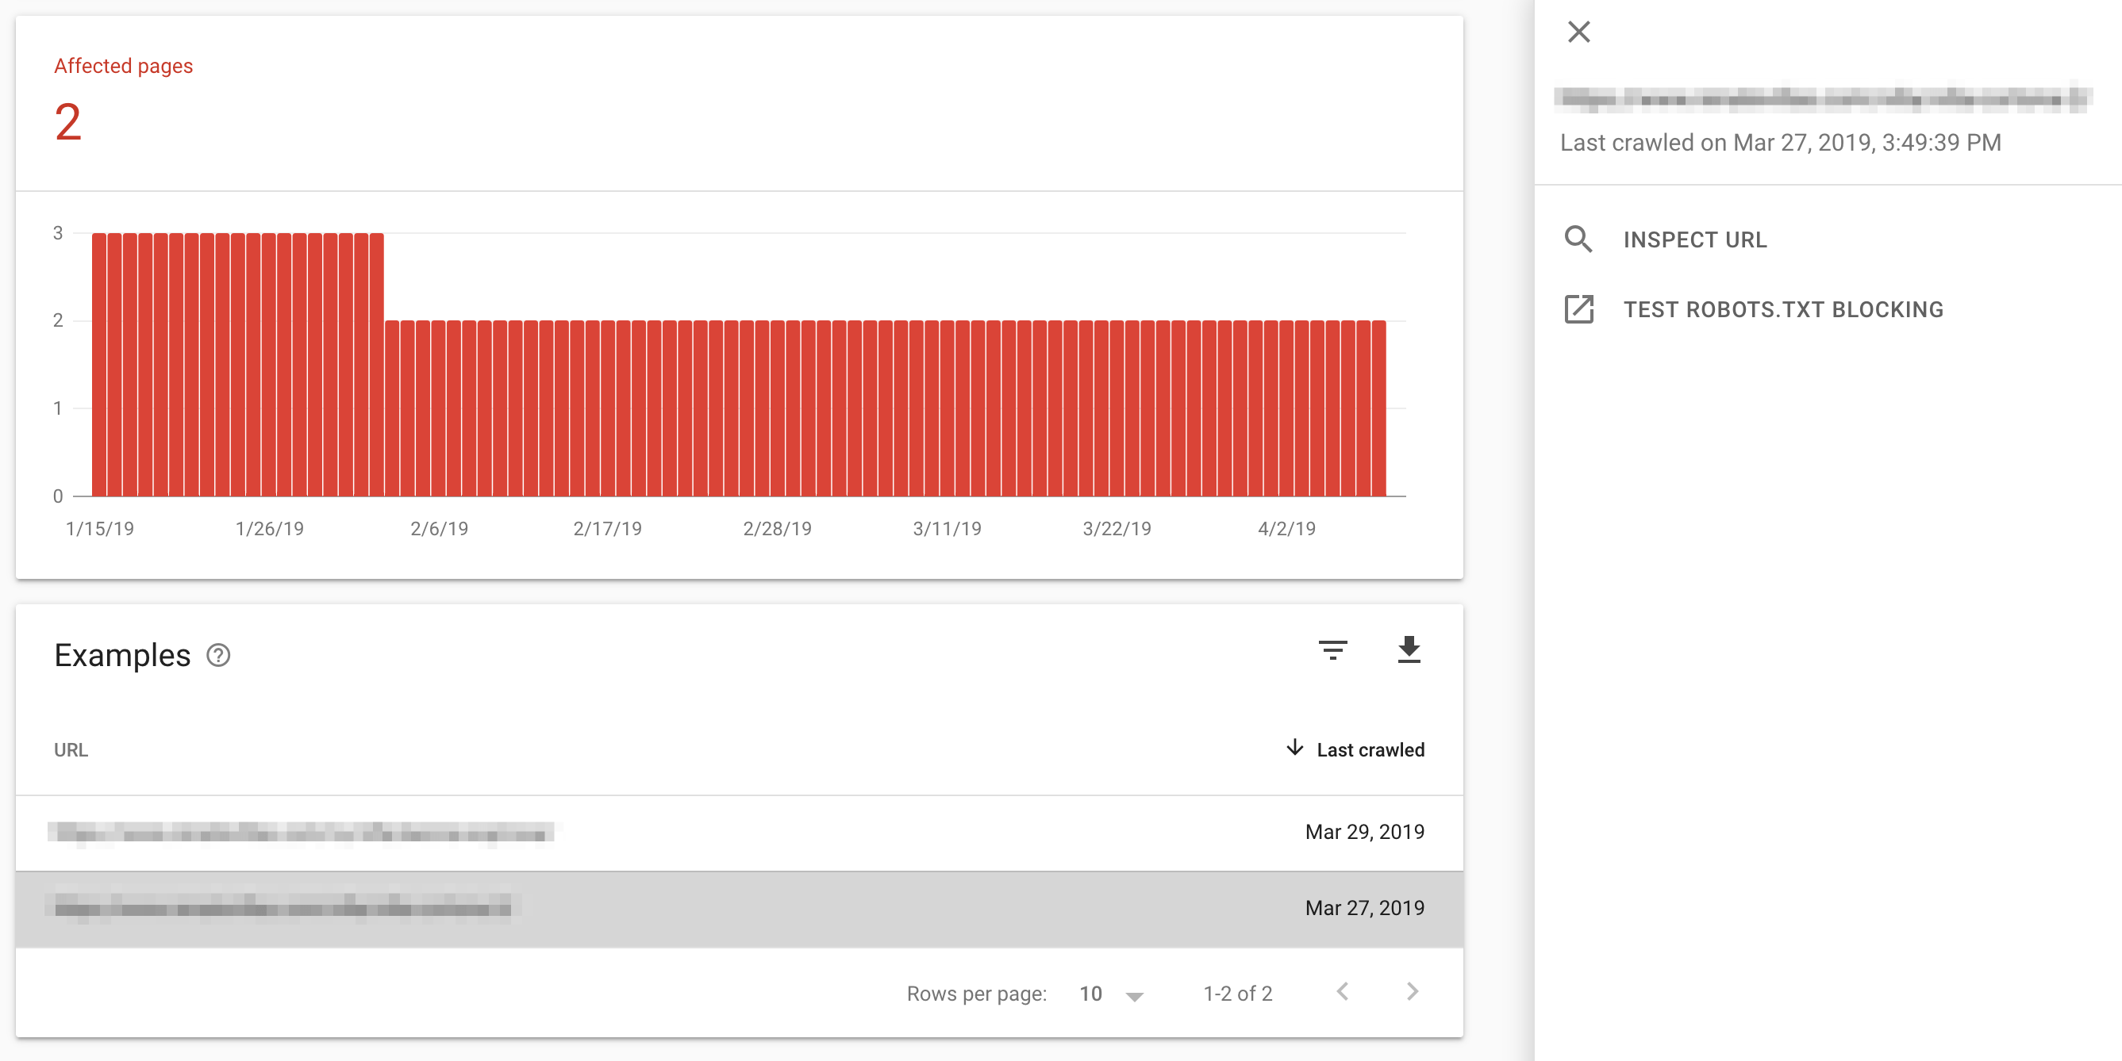Image resolution: width=2122 pixels, height=1061 pixels.
Task: Open the Rows per page dropdown
Action: coord(1111,994)
